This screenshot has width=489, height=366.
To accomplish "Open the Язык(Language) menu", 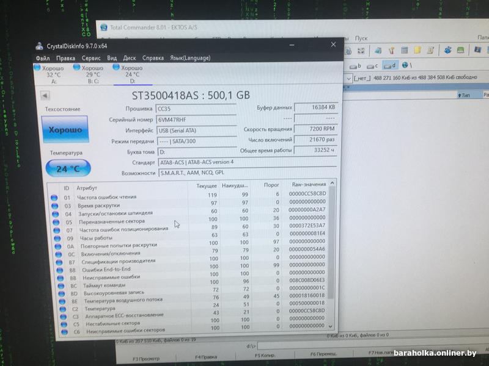I will tap(190, 58).
